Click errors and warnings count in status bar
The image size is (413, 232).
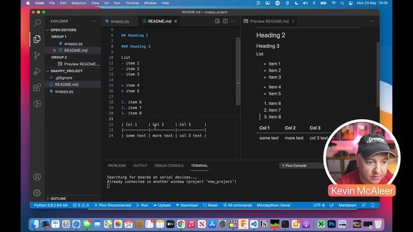pyautogui.click(x=81, y=205)
